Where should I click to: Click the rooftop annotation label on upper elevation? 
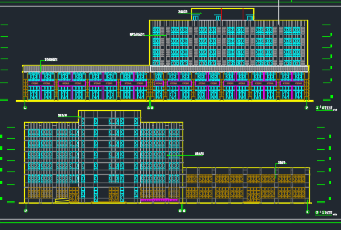point(183,12)
